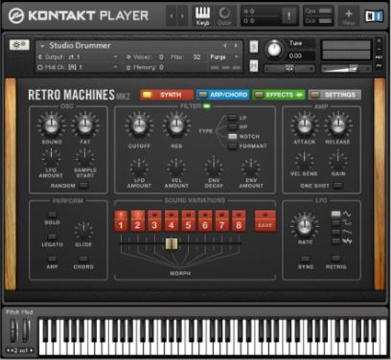Click the instrument pan slider
The height and width of the screenshot is (360, 391).
[x=289, y=68]
